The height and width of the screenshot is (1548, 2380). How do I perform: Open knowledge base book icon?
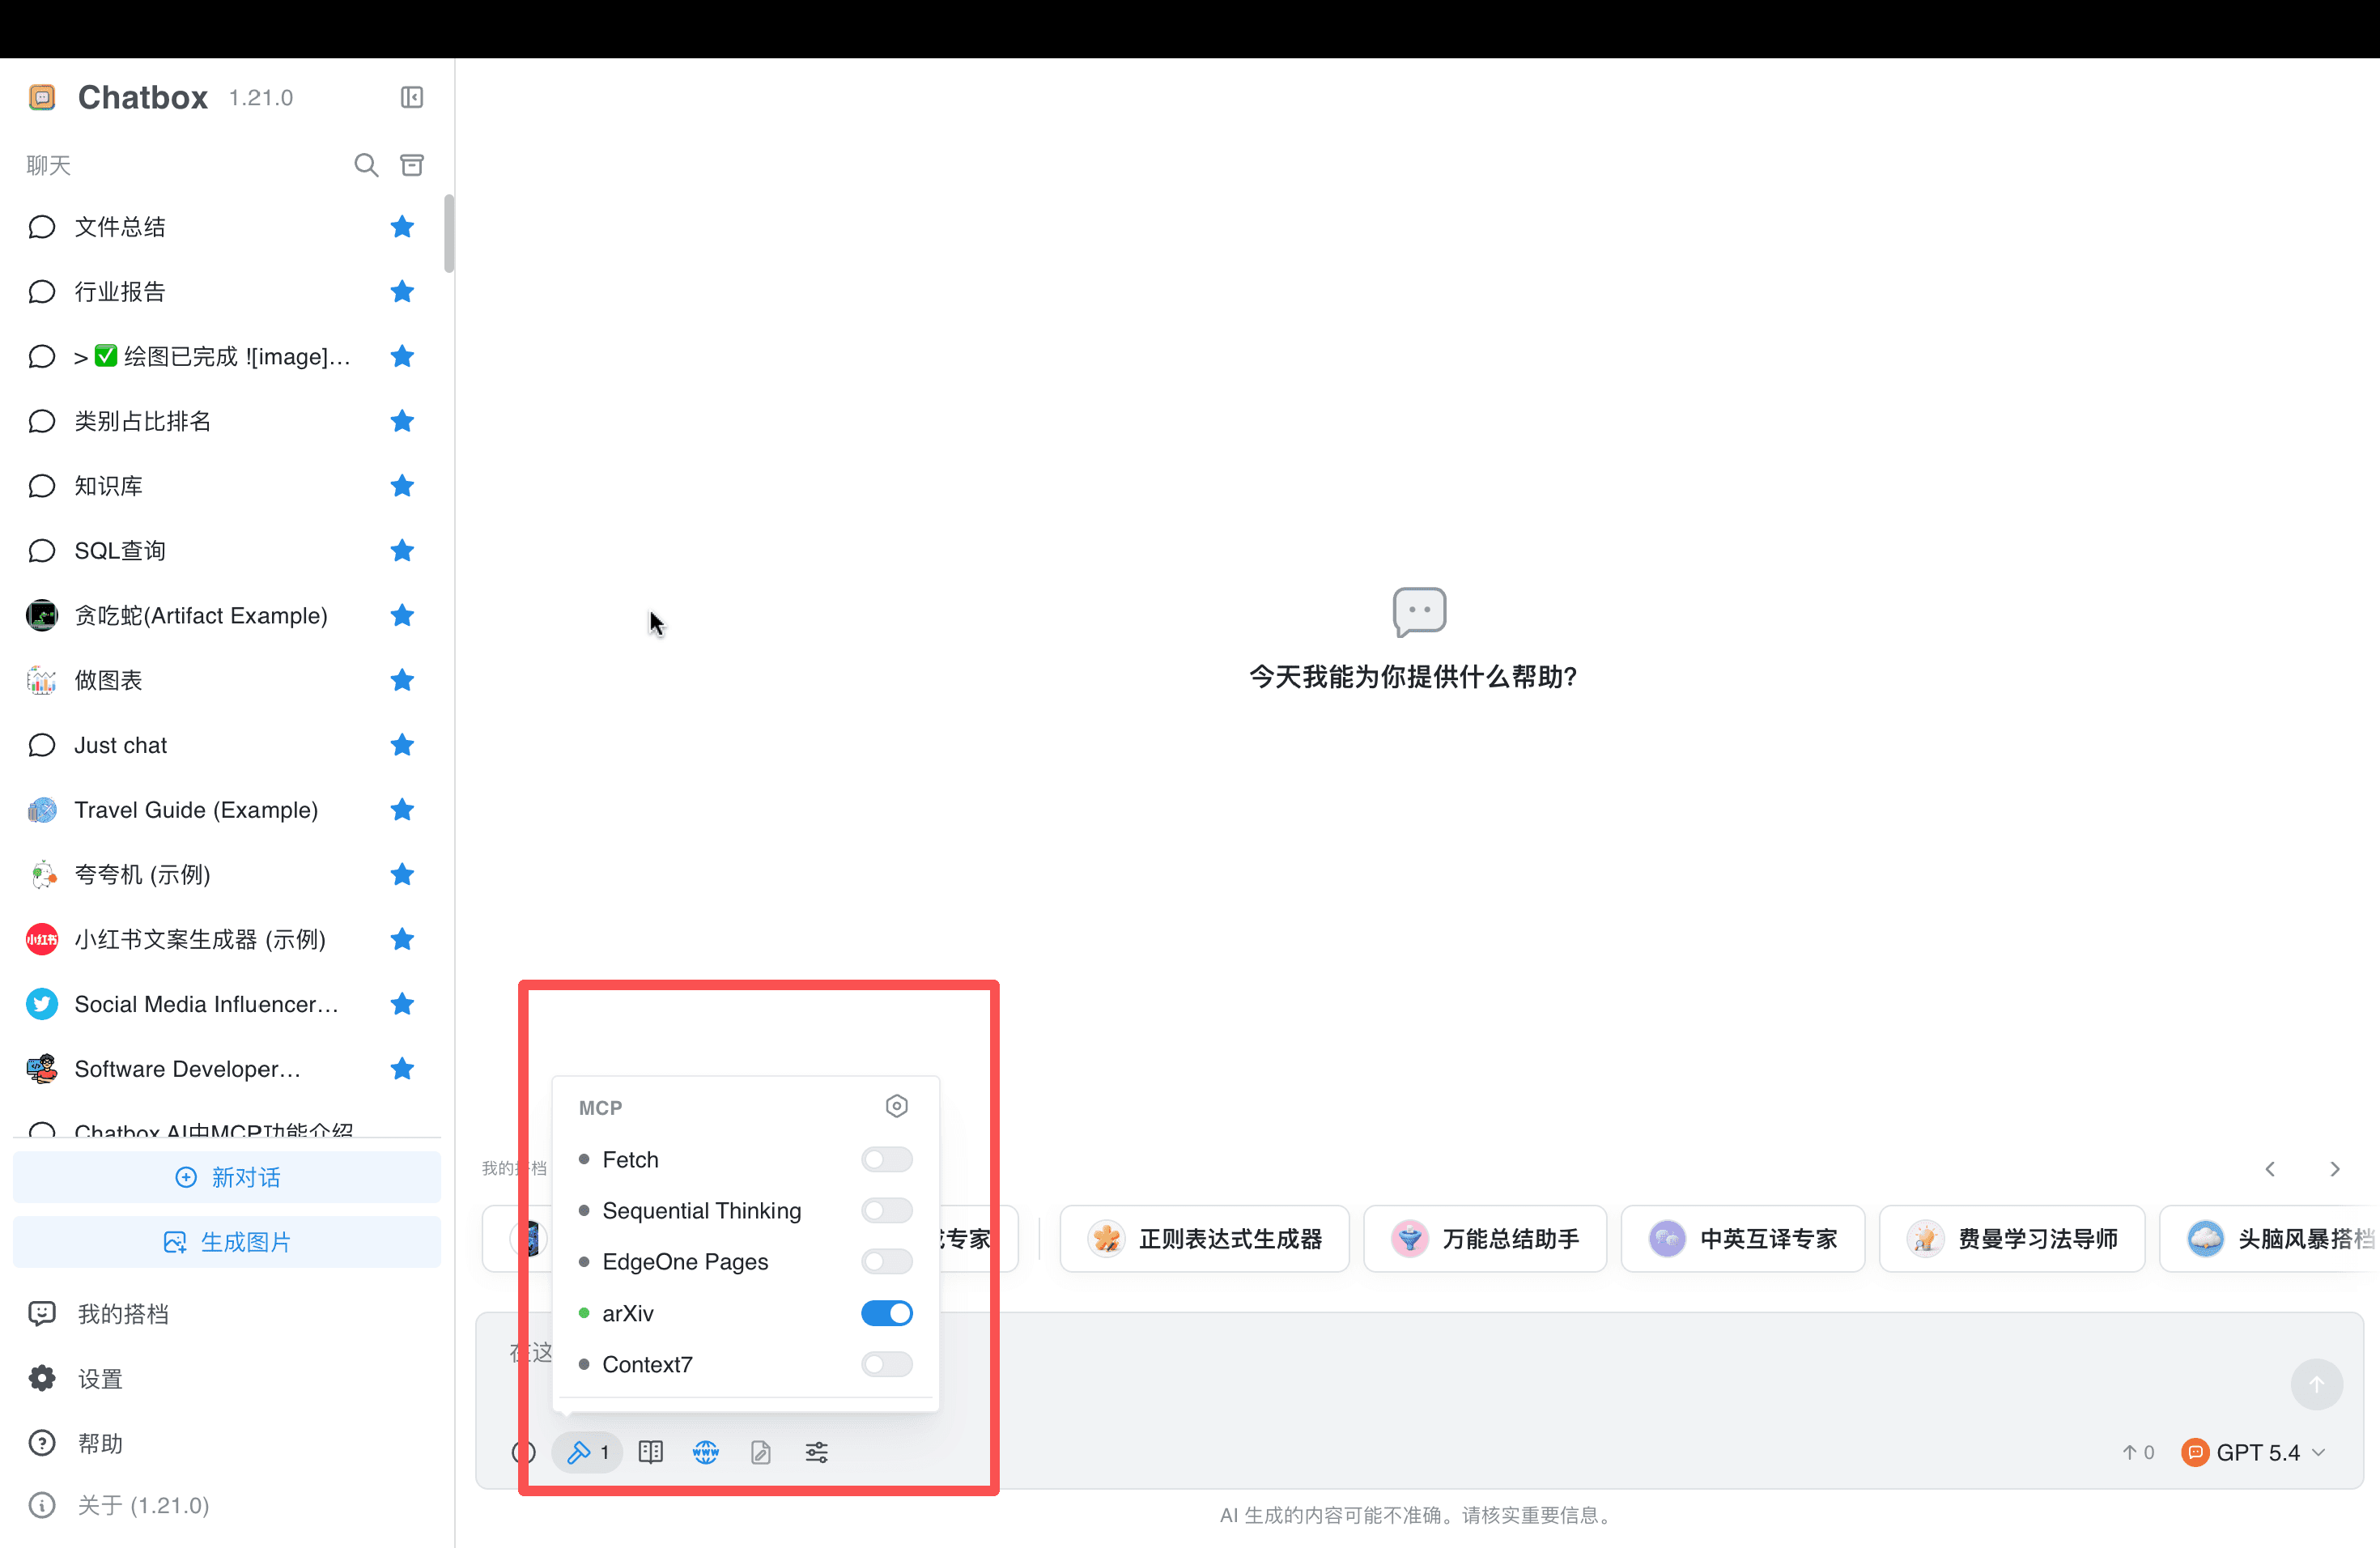click(650, 1452)
